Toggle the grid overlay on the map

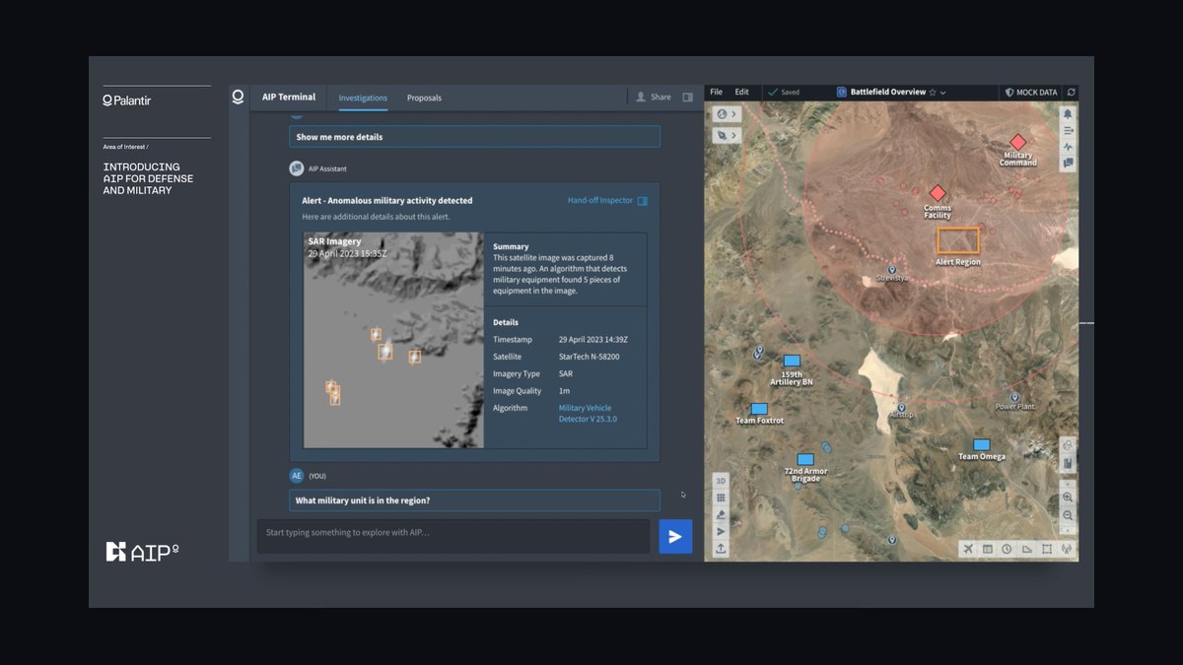pos(721,498)
